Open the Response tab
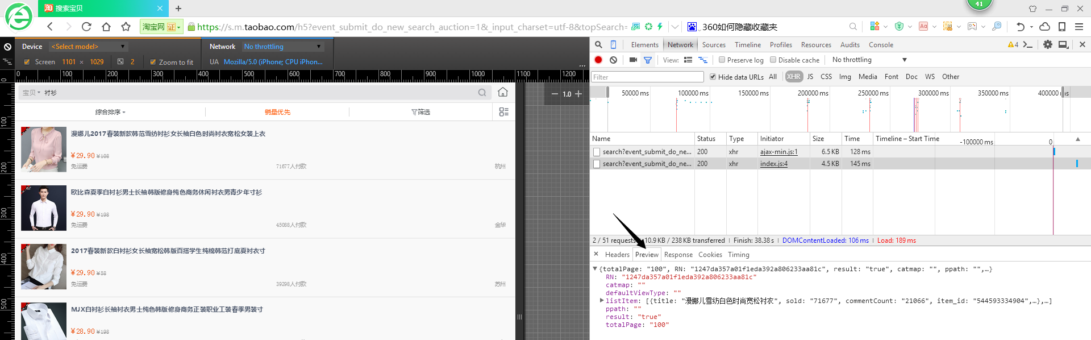1091x340 pixels. click(x=678, y=255)
